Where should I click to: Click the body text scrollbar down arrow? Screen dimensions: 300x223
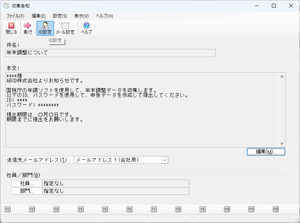tap(282, 144)
